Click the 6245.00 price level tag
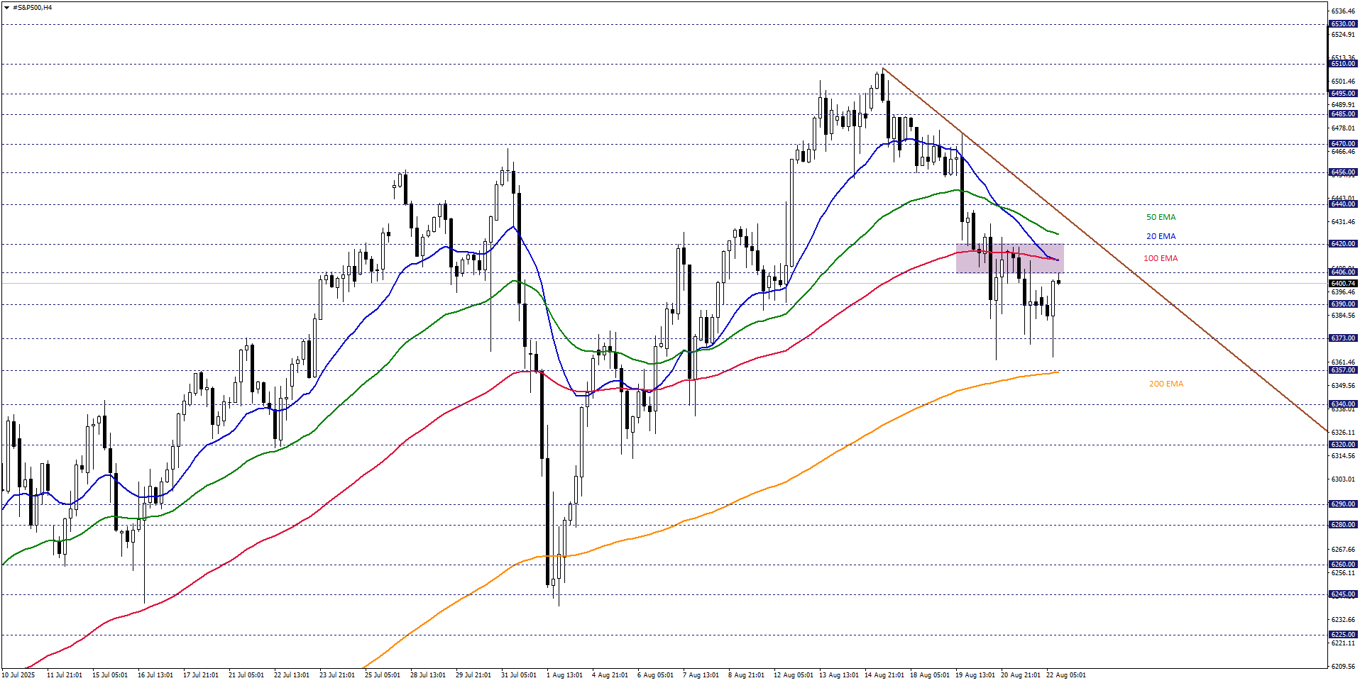This screenshot has width=1360, height=683. pos(1343,594)
